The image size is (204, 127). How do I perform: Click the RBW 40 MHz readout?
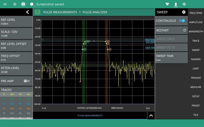(x=117, y=108)
